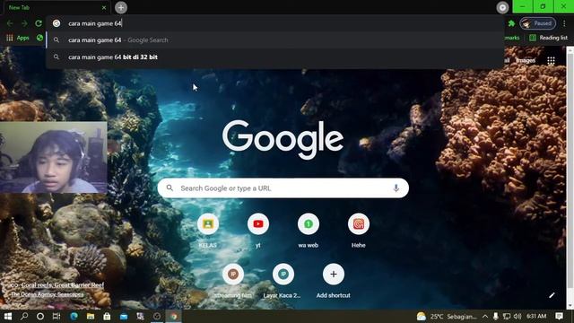Open the Chrome three-dot menu

[564, 23]
